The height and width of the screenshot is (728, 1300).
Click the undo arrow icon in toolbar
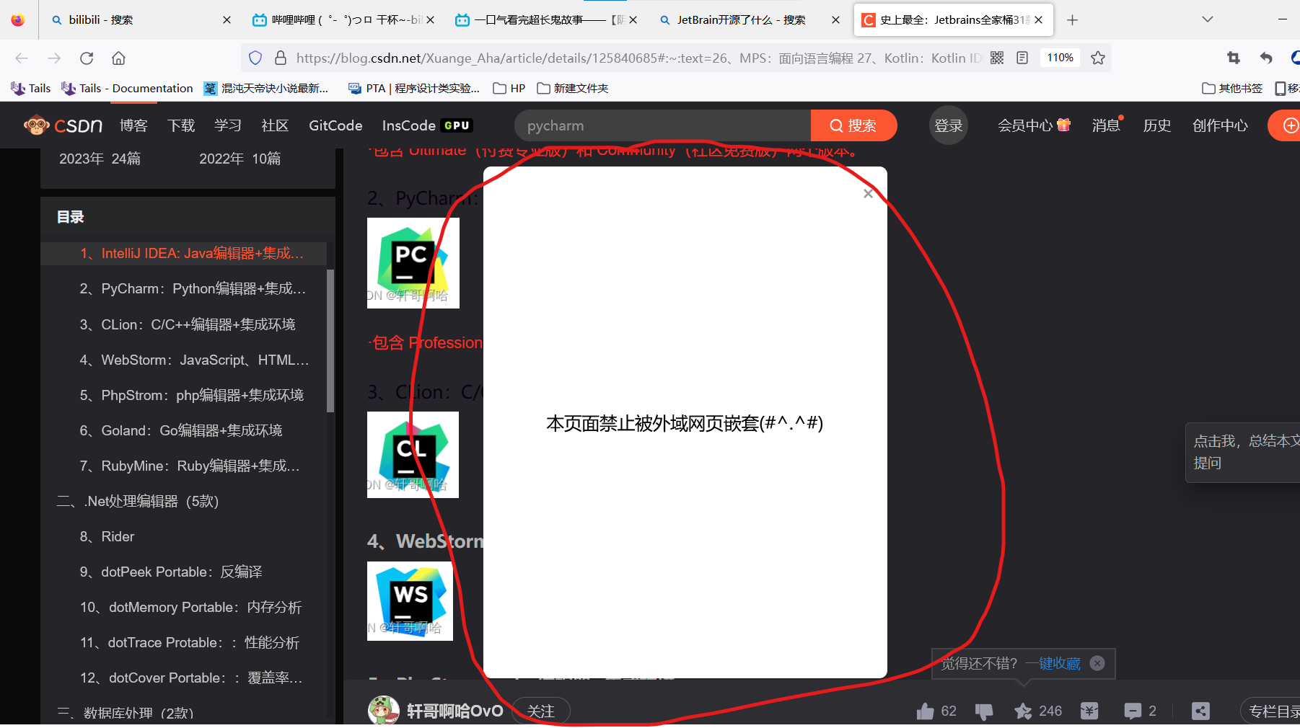[1266, 58]
